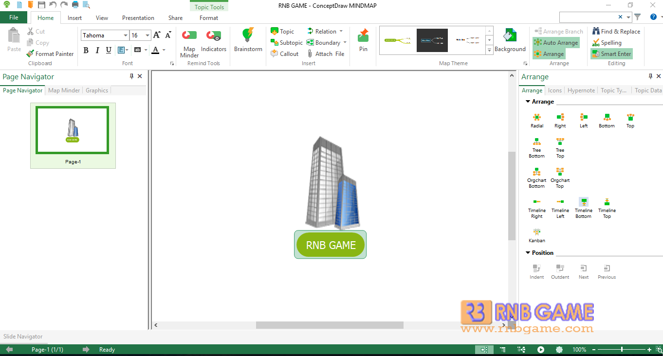The image size is (663, 356).
Task: Expand the font color dropdown arrow
Action: (164, 50)
